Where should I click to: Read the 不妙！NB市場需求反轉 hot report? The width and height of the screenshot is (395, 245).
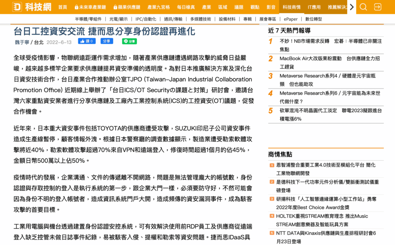331,45
